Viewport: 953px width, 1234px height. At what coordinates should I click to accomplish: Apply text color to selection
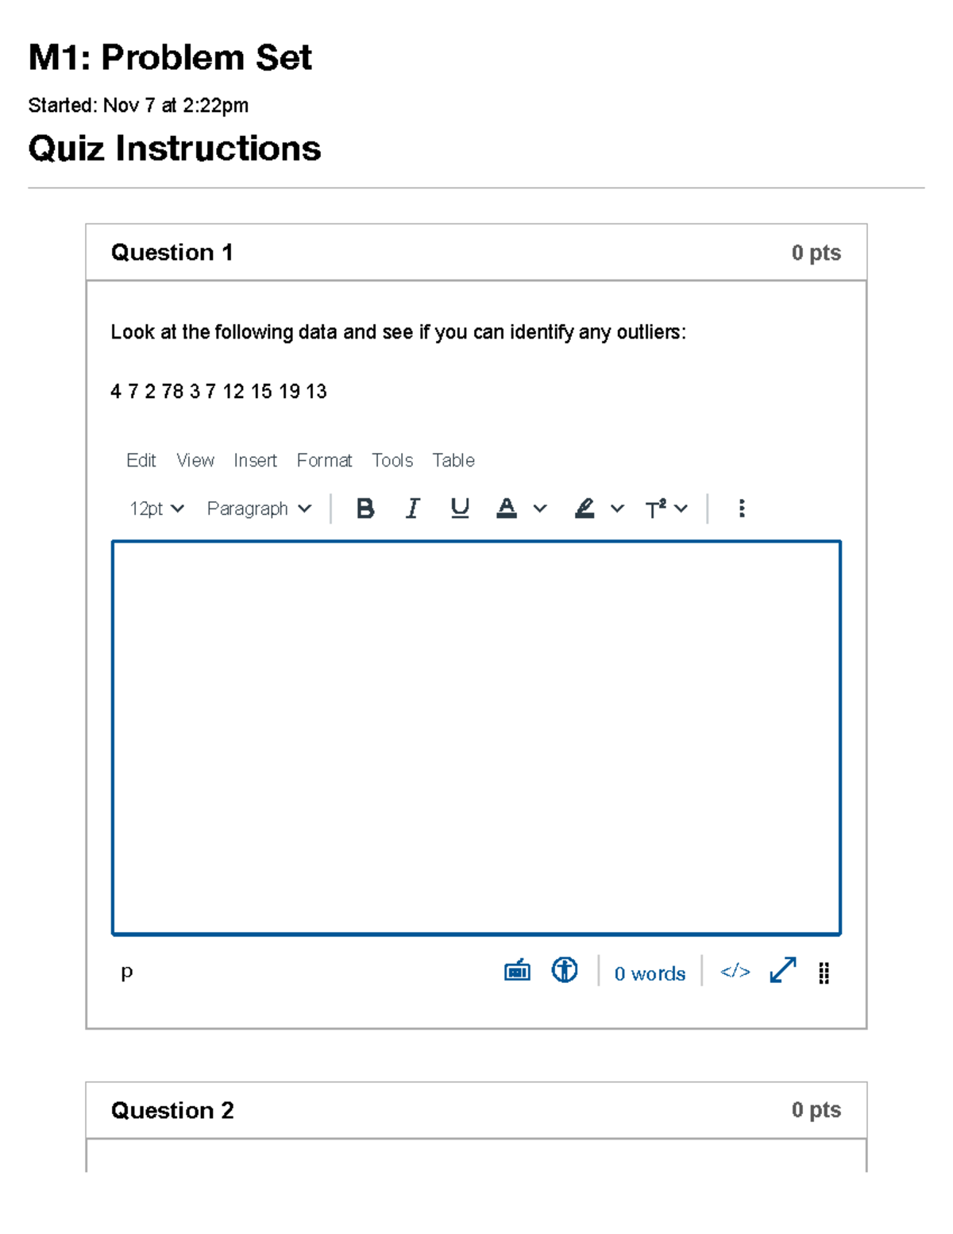coord(507,508)
